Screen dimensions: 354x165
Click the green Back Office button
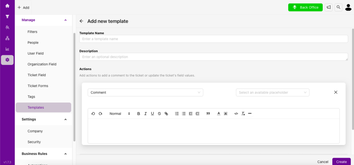pos(305,8)
